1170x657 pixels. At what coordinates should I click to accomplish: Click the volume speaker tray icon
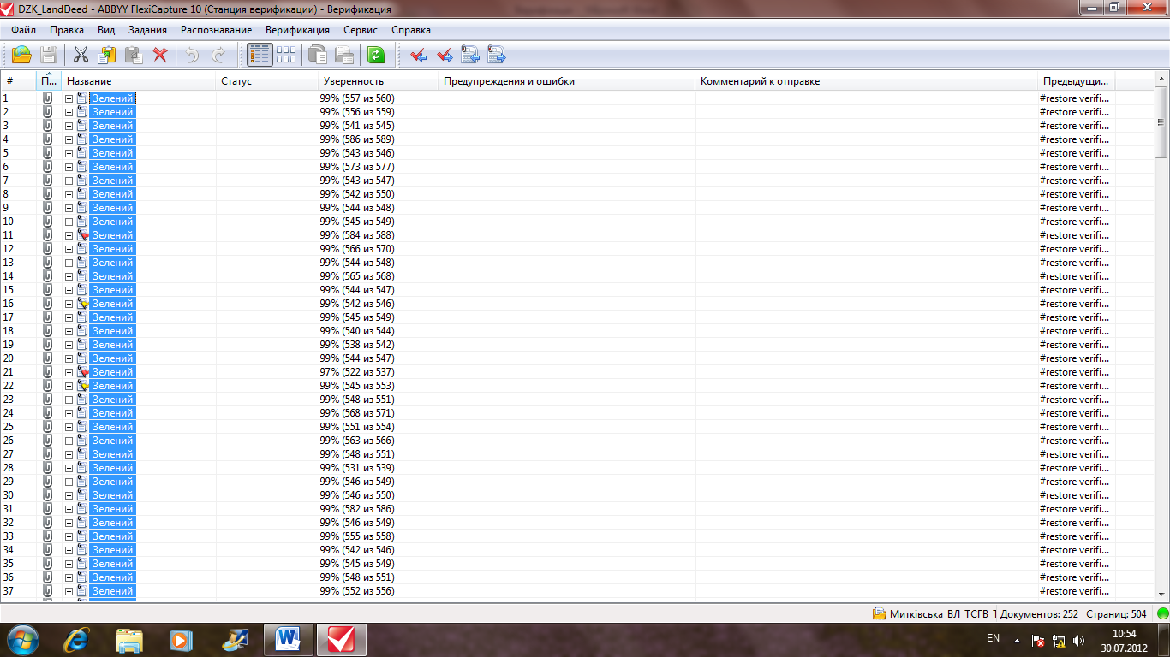pyautogui.click(x=1078, y=640)
